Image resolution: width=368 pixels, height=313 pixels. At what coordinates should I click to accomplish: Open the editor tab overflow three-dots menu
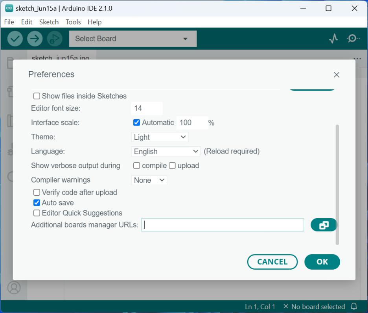click(357, 59)
